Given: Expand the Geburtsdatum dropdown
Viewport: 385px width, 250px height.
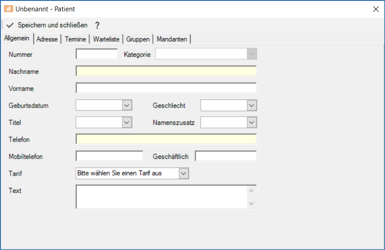Looking at the screenshot, I should coord(127,106).
